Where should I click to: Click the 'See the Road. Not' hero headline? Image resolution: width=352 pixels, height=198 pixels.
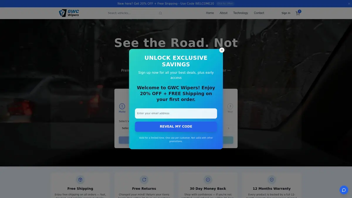point(176,43)
